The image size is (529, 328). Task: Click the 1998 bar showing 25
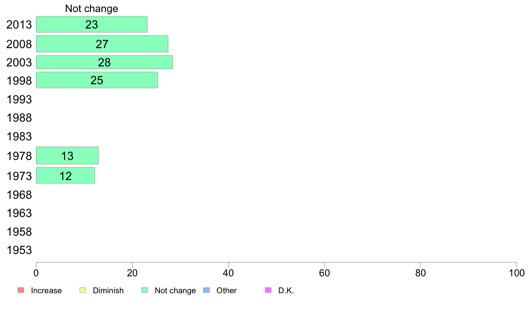point(97,80)
